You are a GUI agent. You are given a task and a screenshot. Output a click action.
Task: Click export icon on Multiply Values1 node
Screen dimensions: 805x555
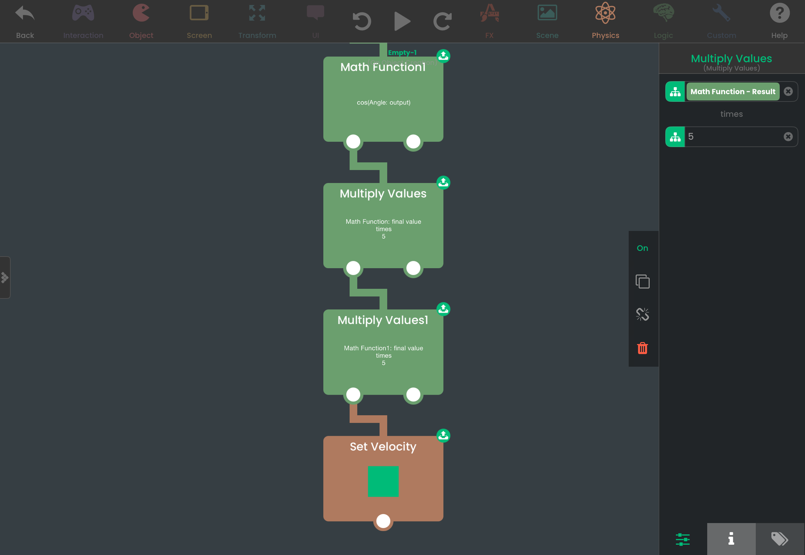pyautogui.click(x=443, y=309)
